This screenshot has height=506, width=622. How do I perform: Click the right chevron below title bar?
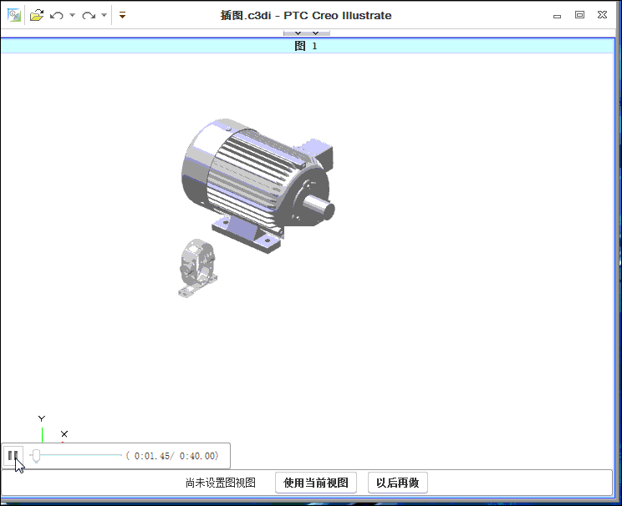coord(315,33)
